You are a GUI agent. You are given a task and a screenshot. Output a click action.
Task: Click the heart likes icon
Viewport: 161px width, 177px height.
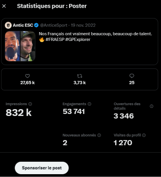pyautogui.click(x=27, y=76)
